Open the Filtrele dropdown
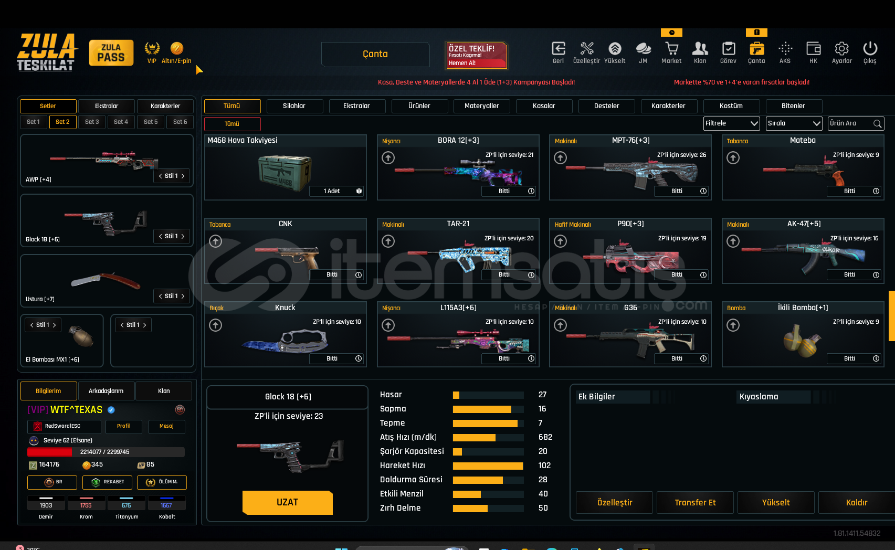The height and width of the screenshot is (550, 895). [x=732, y=123]
